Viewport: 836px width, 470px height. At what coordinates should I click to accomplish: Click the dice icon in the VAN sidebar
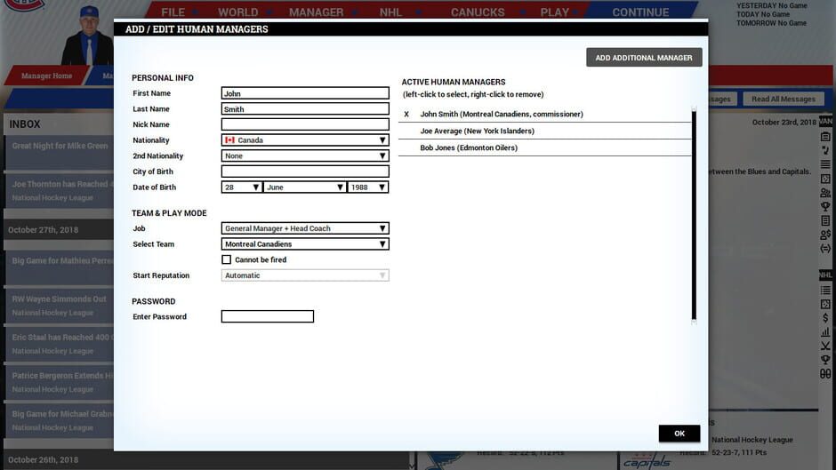tap(825, 179)
